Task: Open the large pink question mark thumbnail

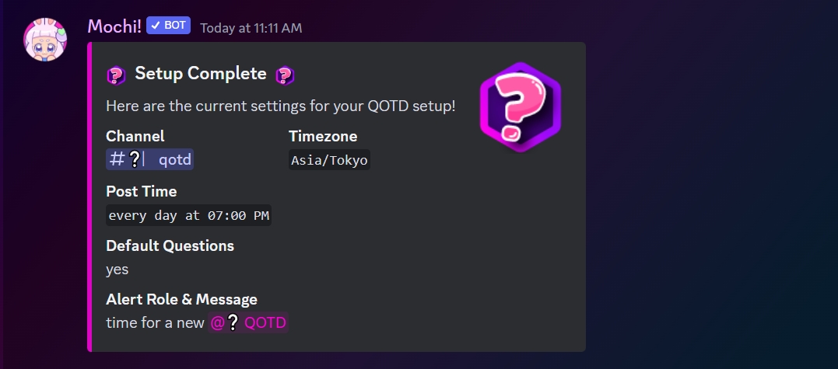Action: pyautogui.click(x=520, y=107)
